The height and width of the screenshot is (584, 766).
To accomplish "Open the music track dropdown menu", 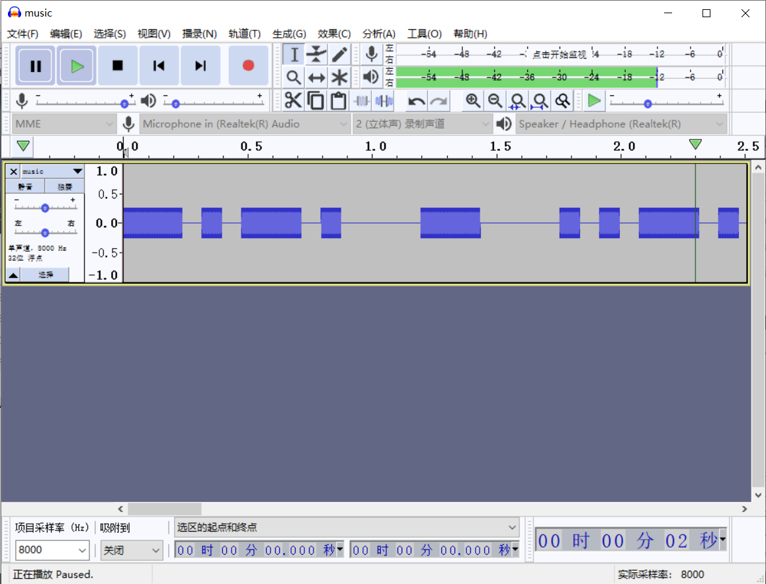I will [53, 171].
